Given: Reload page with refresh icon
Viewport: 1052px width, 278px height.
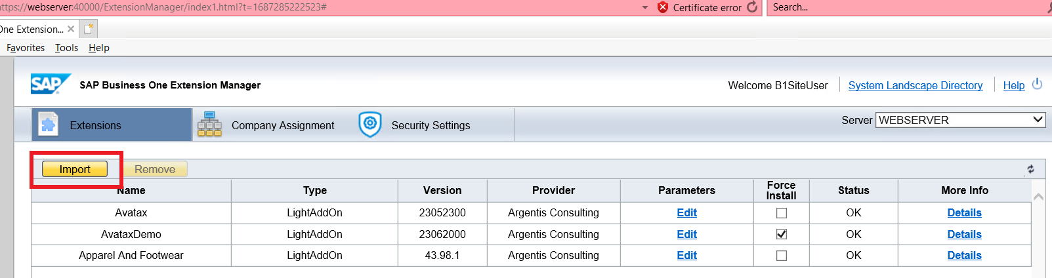Looking at the screenshot, I should [752, 7].
